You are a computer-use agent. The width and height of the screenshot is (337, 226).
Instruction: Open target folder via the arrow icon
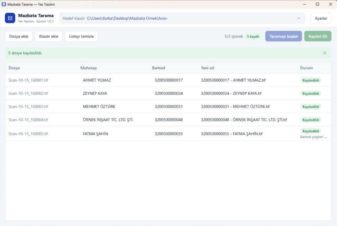[299, 18]
